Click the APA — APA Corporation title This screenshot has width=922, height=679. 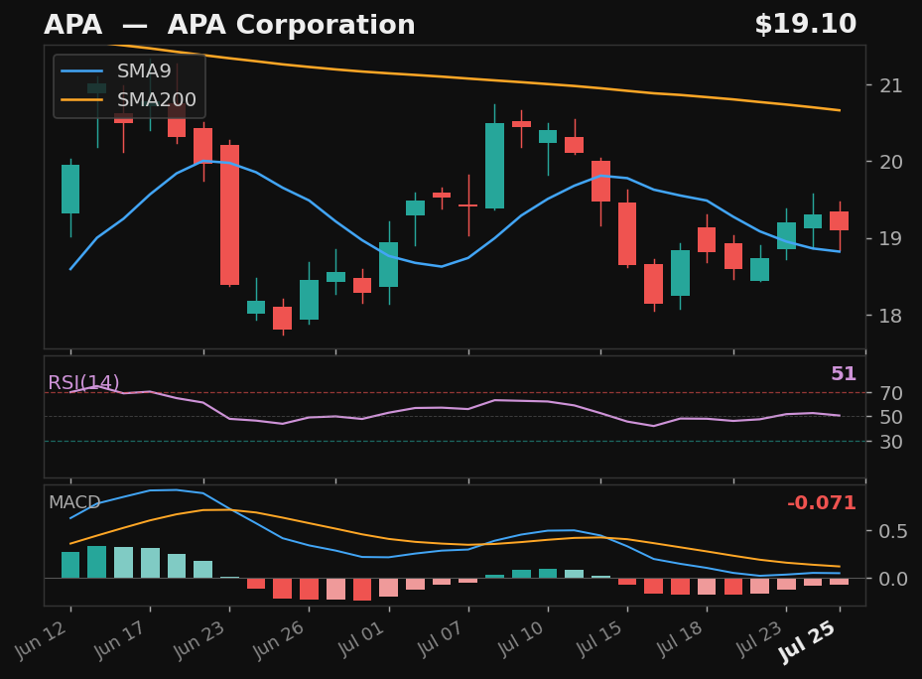tap(229, 25)
